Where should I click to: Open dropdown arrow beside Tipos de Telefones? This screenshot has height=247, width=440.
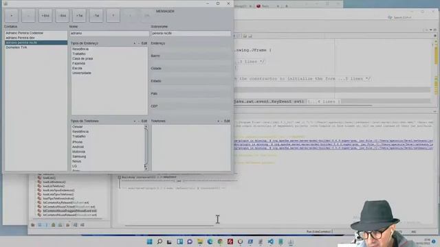point(135,121)
